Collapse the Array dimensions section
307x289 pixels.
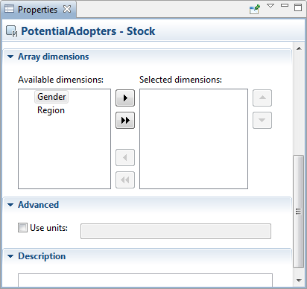[10, 57]
